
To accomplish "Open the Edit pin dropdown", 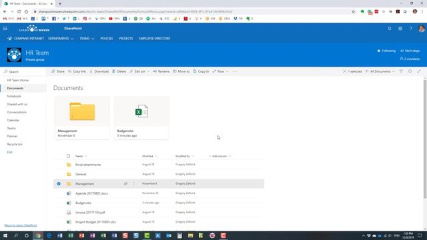I will point(139,71).
